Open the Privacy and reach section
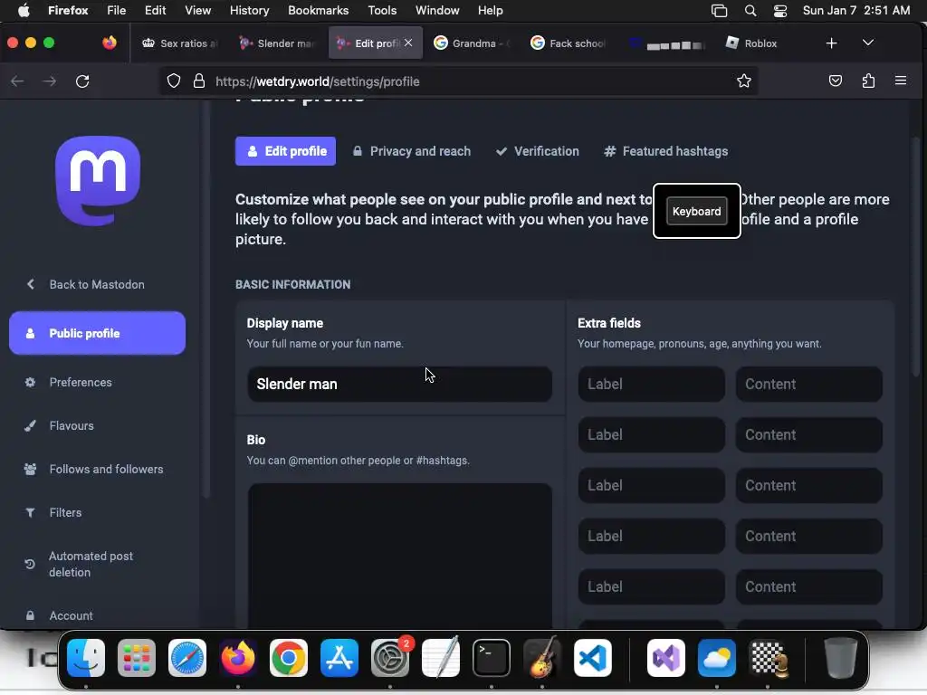The width and height of the screenshot is (927, 695). click(412, 151)
